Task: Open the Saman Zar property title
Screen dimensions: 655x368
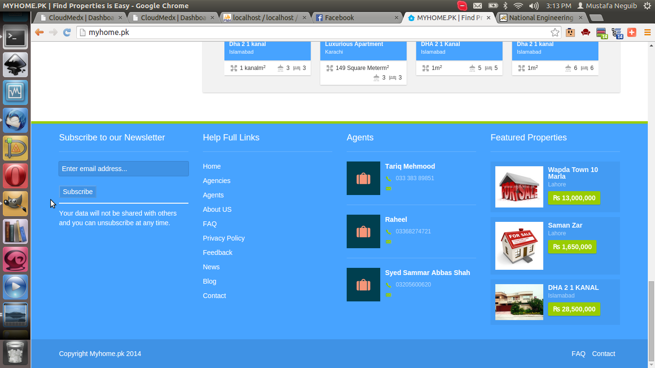Action: 565,225
